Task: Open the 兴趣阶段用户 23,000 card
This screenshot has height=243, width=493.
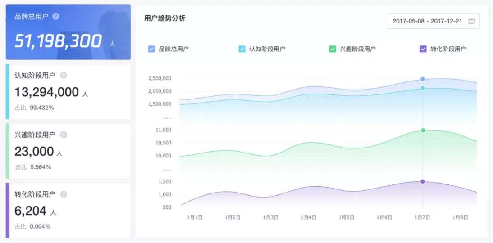Action: pyautogui.click(x=68, y=151)
